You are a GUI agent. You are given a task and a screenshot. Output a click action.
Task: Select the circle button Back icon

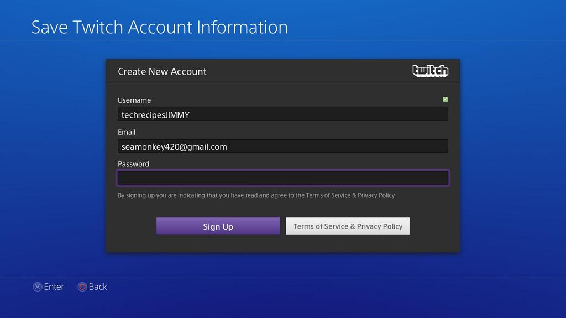(82, 287)
